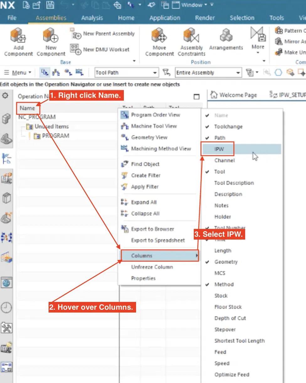Click the New Component icon
The image size is (306, 383).
tap(51, 35)
